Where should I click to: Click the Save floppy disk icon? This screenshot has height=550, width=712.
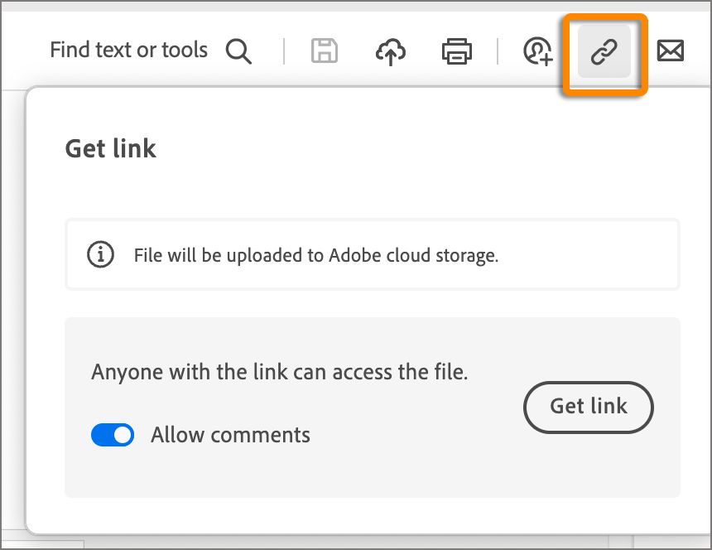coord(324,51)
